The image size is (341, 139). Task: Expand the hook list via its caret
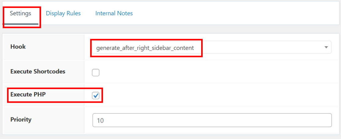[x=326, y=48]
